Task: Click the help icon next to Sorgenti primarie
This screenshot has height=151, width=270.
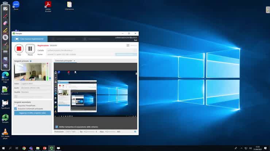Action: pos(31,61)
